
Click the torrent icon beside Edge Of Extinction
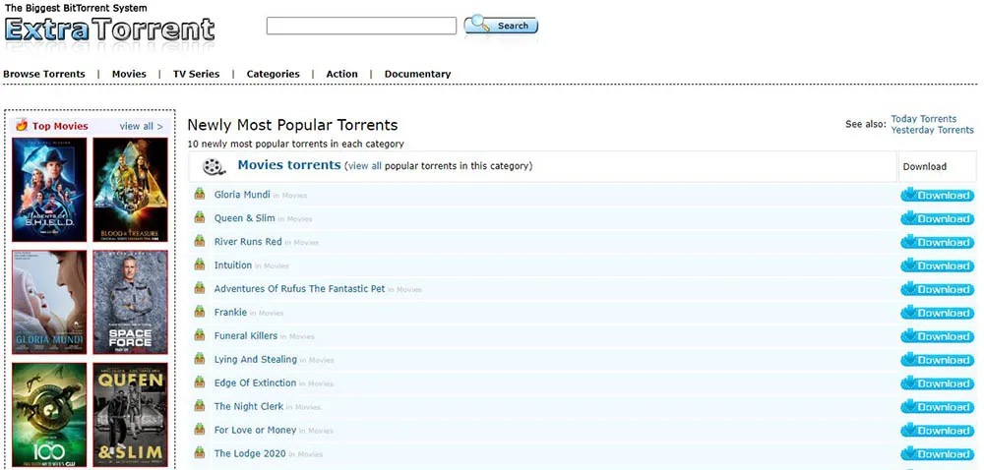(x=200, y=382)
